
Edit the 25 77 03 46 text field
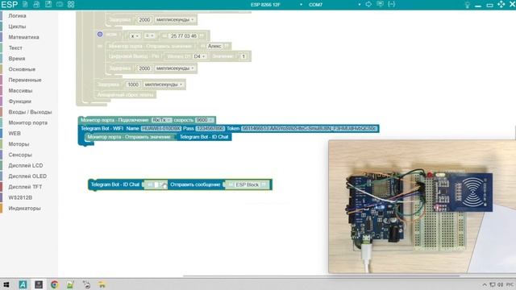[184, 35]
